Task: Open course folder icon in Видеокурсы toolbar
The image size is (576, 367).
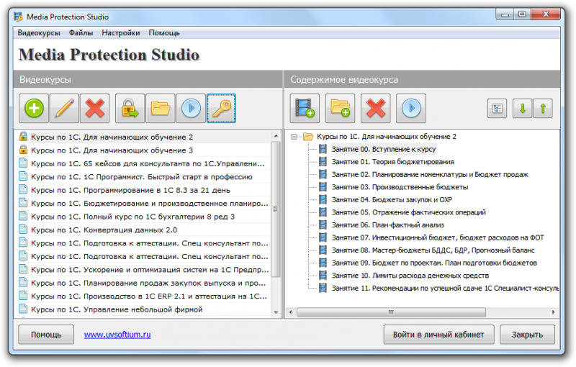Action: pyautogui.click(x=161, y=108)
